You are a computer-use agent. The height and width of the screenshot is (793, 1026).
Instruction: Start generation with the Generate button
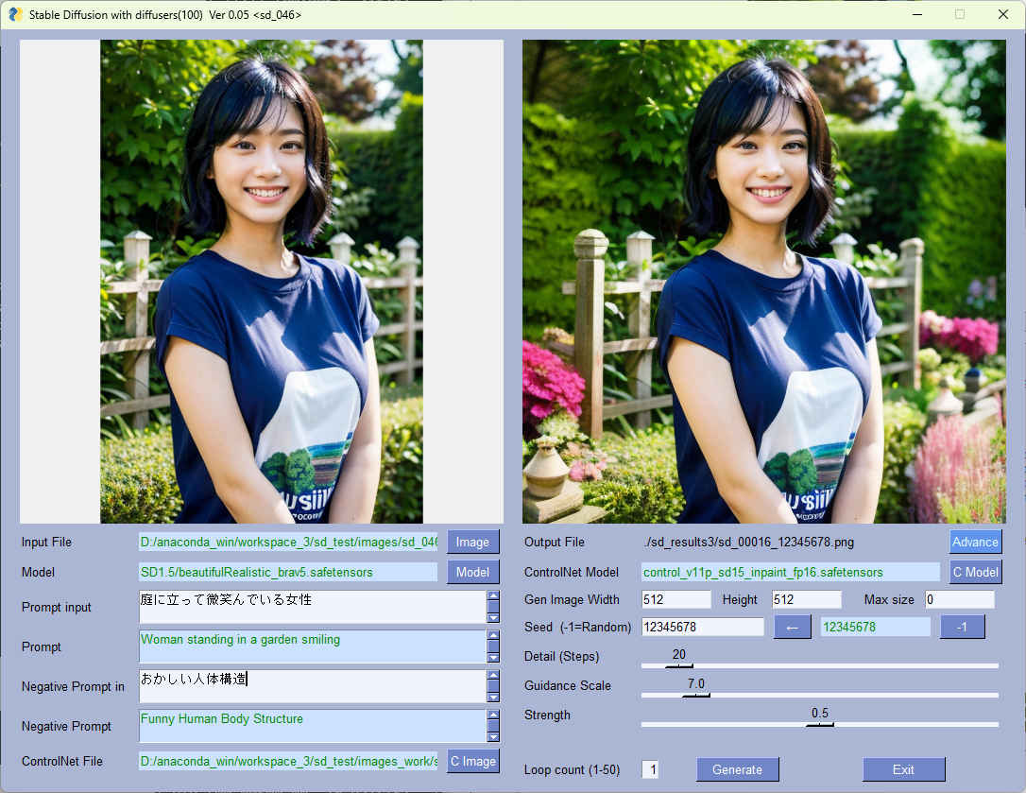coord(737,769)
